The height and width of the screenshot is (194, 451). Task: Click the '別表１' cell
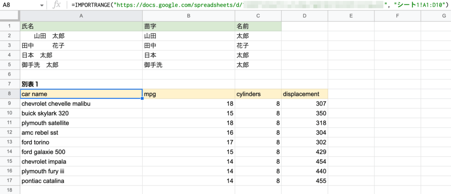(81, 84)
